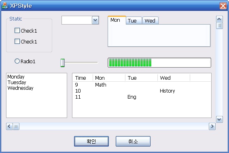
Task: Click the Wed column header in list
Action: click(174, 78)
